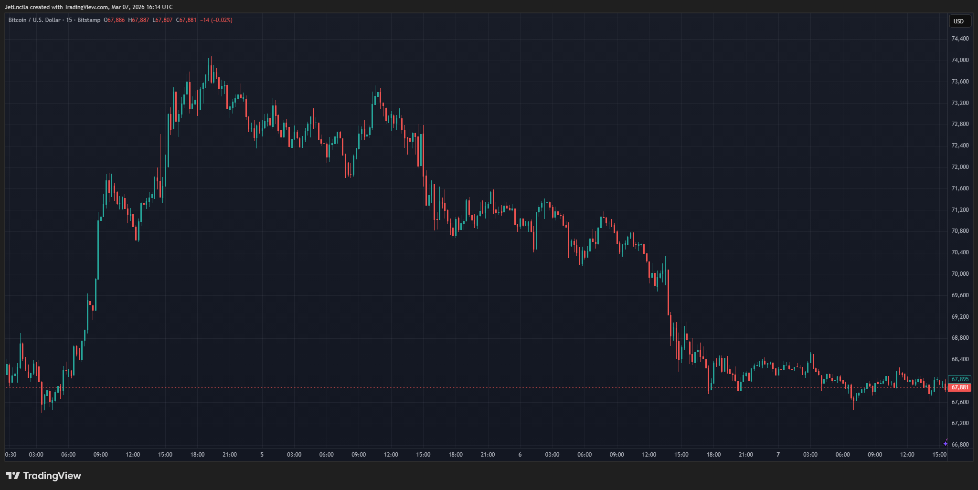Viewport: 978px width, 490px height.
Task: Click the 73,600 price axis label
Action: point(960,82)
